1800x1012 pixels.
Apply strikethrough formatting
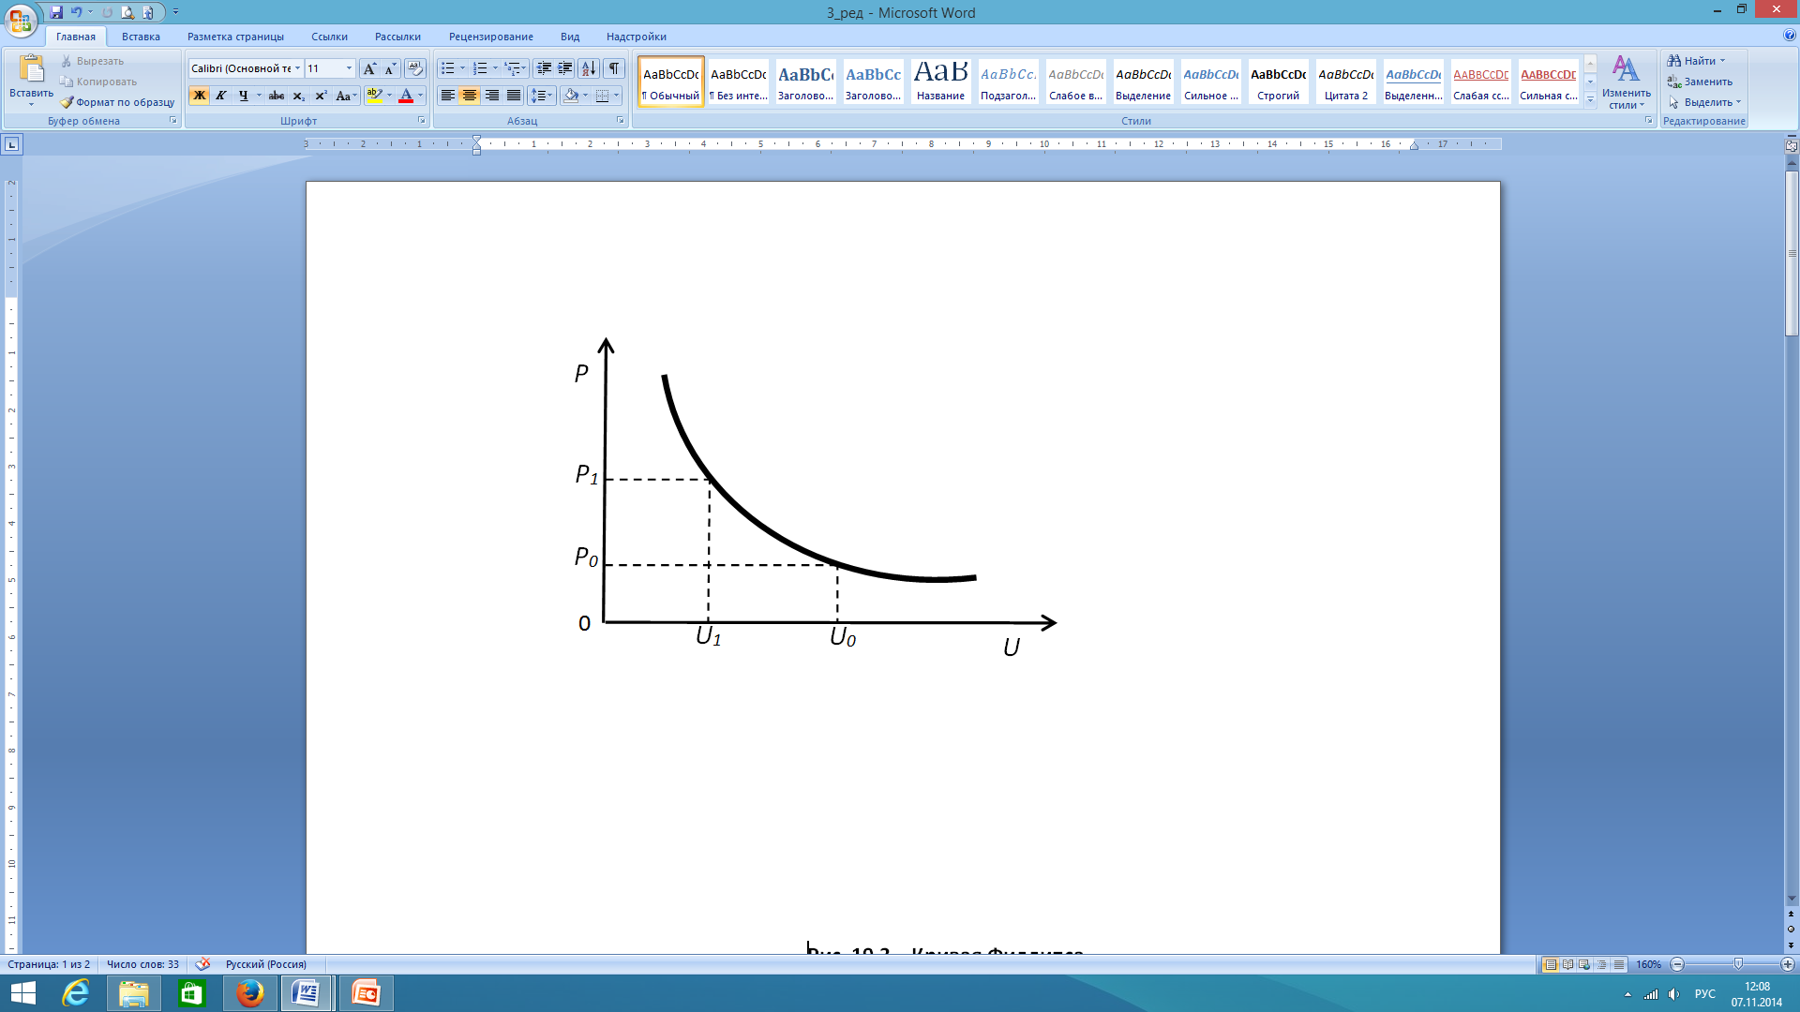coord(276,96)
